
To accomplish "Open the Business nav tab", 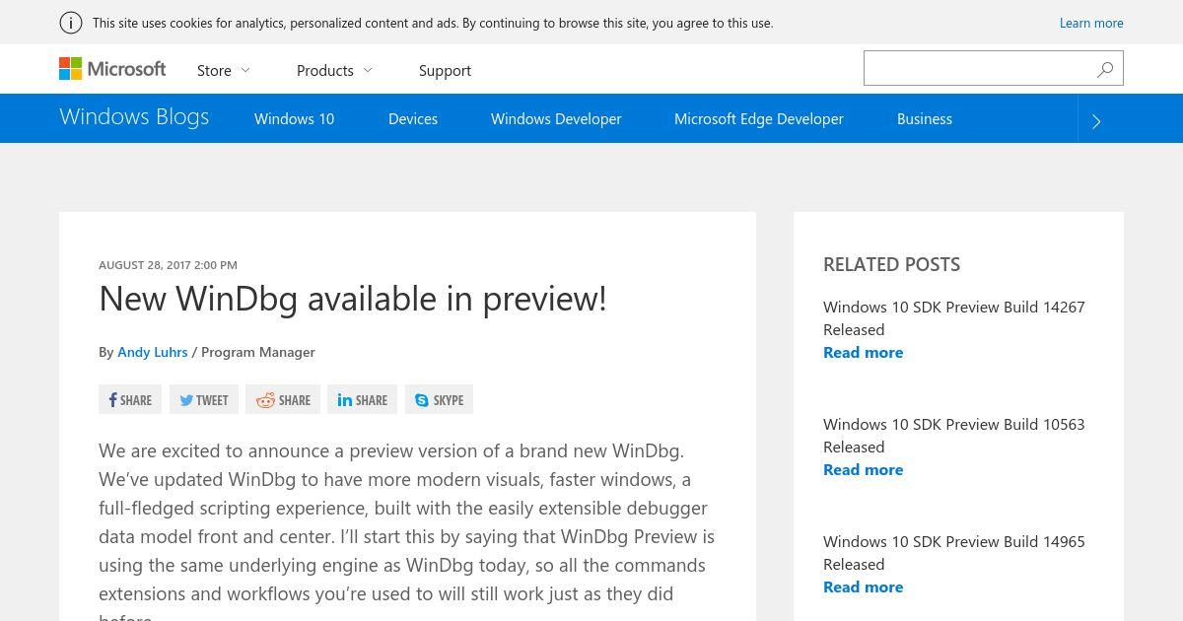I will tap(925, 118).
